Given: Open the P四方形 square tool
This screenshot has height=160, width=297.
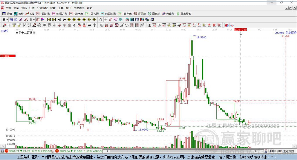Looking at the screenshot, I should coord(43,14).
